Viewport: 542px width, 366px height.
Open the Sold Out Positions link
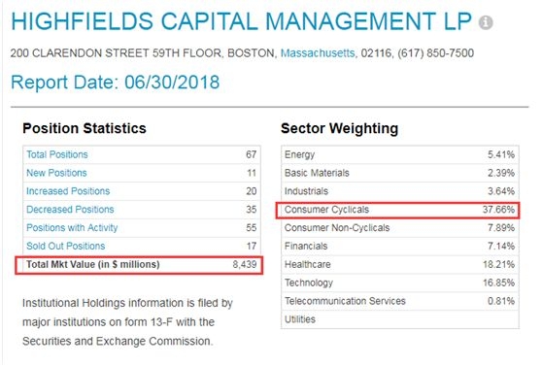coord(66,246)
